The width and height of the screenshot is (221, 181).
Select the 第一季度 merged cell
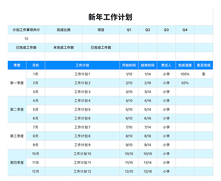(17, 83)
